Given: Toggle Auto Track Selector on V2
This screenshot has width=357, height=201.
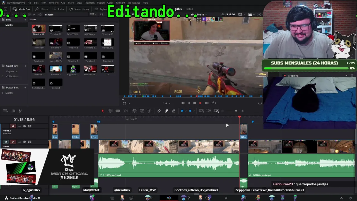Looking at the screenshot, I should [24, 126].
